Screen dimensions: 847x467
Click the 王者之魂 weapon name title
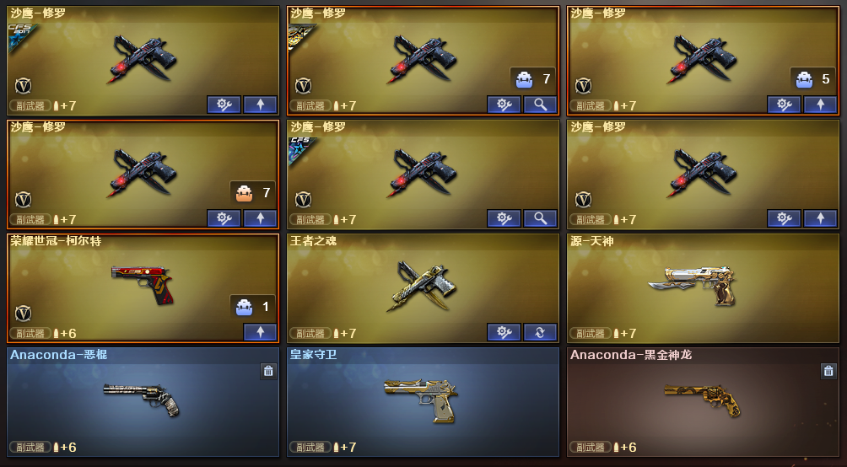coord(313,241)
